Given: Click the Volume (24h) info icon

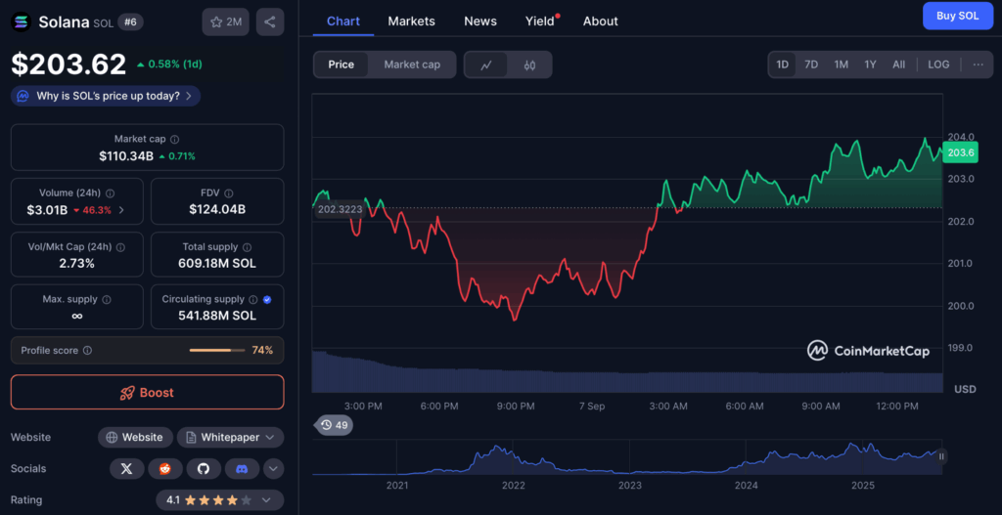Looking at the screenshot, I should tap(110, 193).
